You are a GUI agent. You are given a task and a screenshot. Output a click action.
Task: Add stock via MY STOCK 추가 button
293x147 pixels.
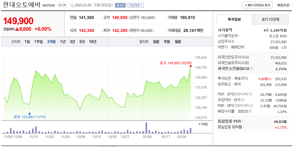click(257, 5)
